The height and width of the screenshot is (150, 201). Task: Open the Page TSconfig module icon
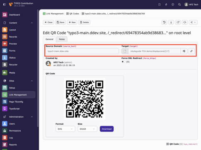point(5,102)
